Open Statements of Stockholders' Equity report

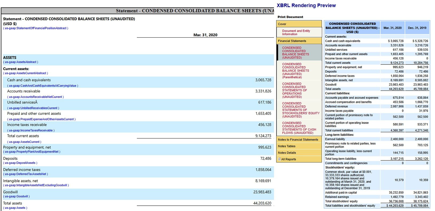click(x=300, y=110)
